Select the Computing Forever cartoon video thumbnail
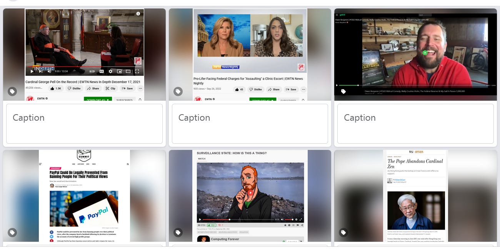This screenshot has width=500, height=251. (x=250, y=196)
